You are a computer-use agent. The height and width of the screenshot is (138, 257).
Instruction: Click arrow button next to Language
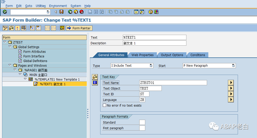coord(231,99)
